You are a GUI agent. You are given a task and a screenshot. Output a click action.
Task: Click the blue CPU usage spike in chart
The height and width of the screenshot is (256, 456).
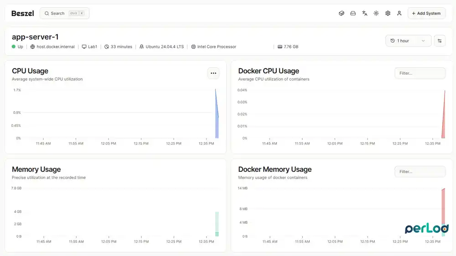click(x=217, y=122)
